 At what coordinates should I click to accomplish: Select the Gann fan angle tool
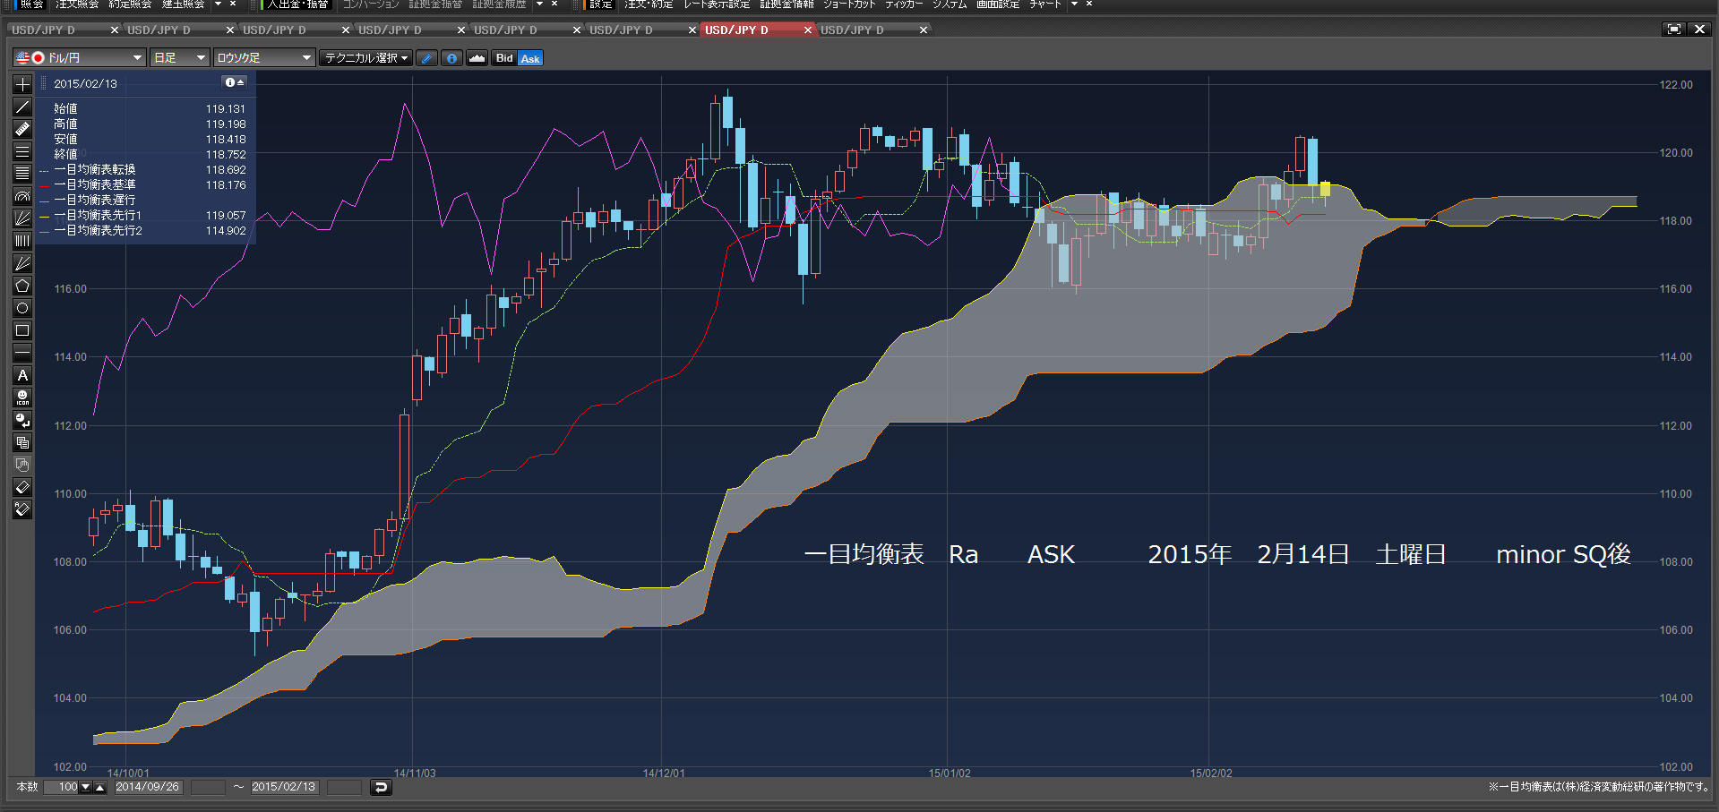[x=22, y=263]
